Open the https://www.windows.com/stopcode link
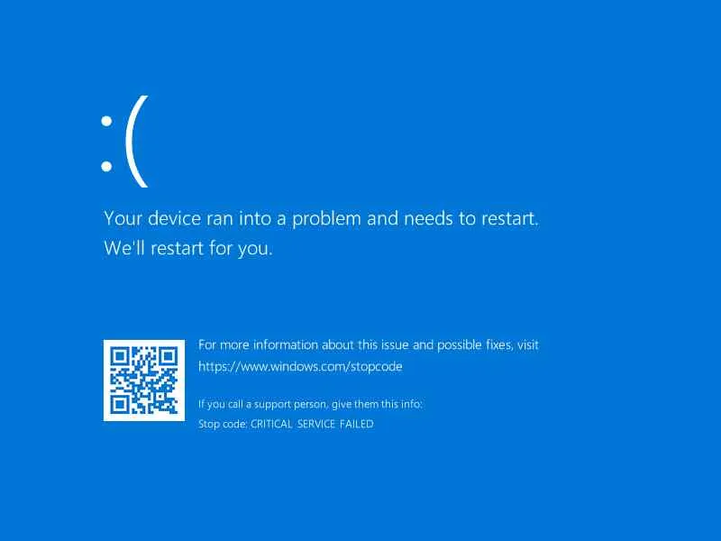The width and height of the screenshot is (721, 541). (x=300, y=367)
